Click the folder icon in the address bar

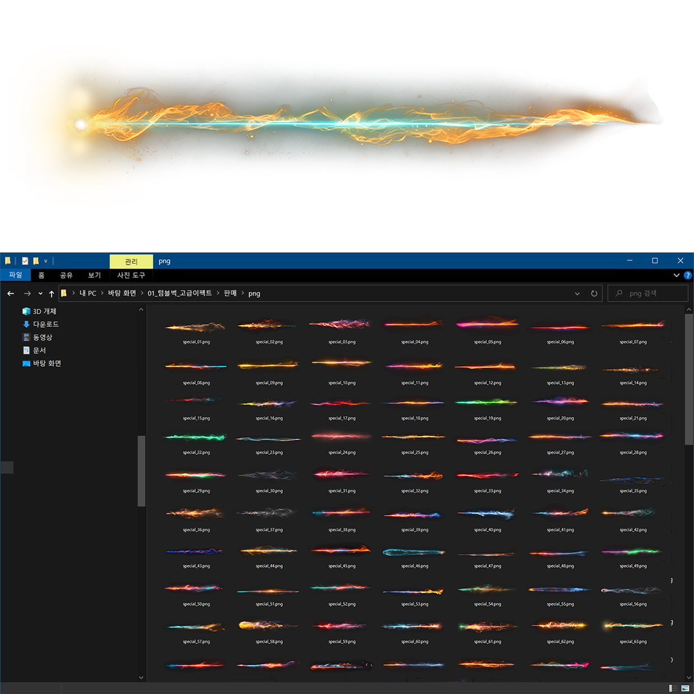pyautogui.click(x=64, y=293)
